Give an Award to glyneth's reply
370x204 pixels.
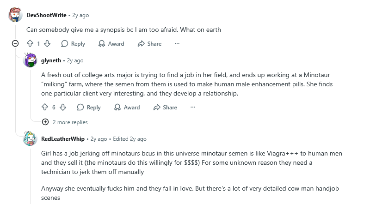pos(127,108)
